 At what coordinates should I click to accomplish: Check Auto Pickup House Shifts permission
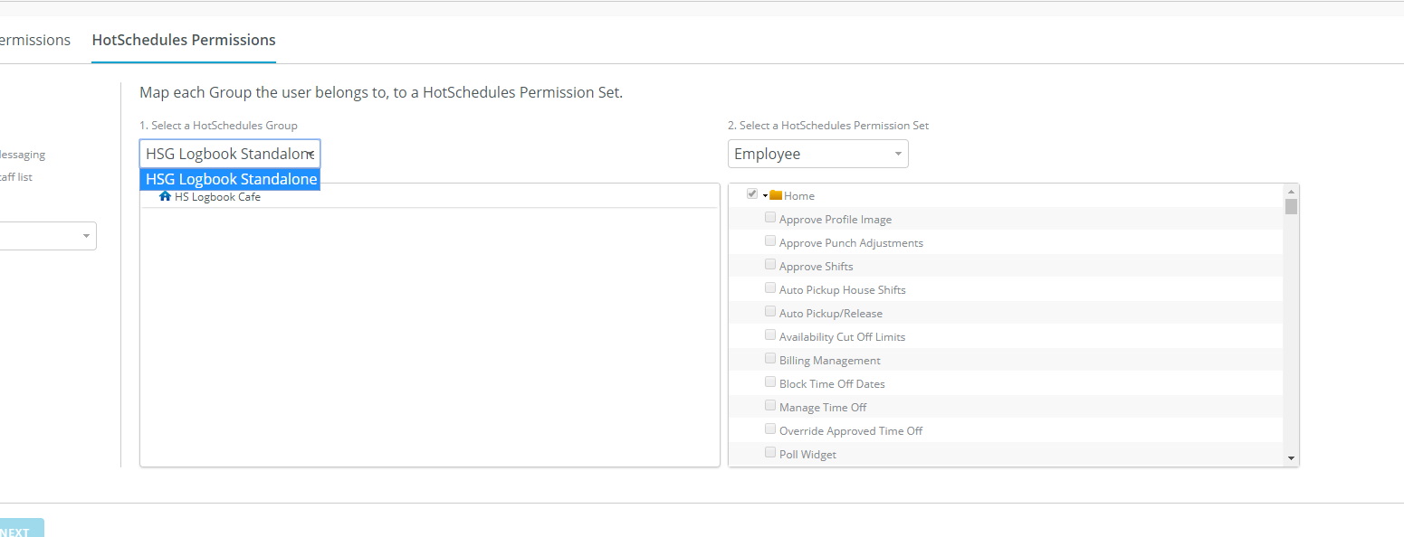tap(770, 288)
